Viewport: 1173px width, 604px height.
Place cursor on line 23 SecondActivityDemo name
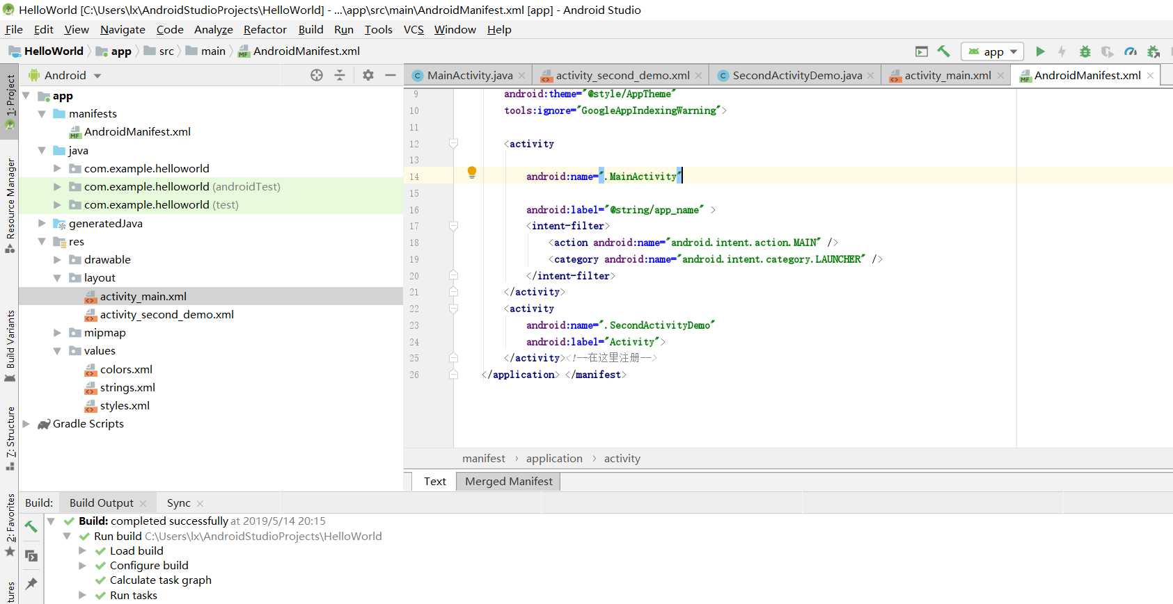[x=659, y=325]
